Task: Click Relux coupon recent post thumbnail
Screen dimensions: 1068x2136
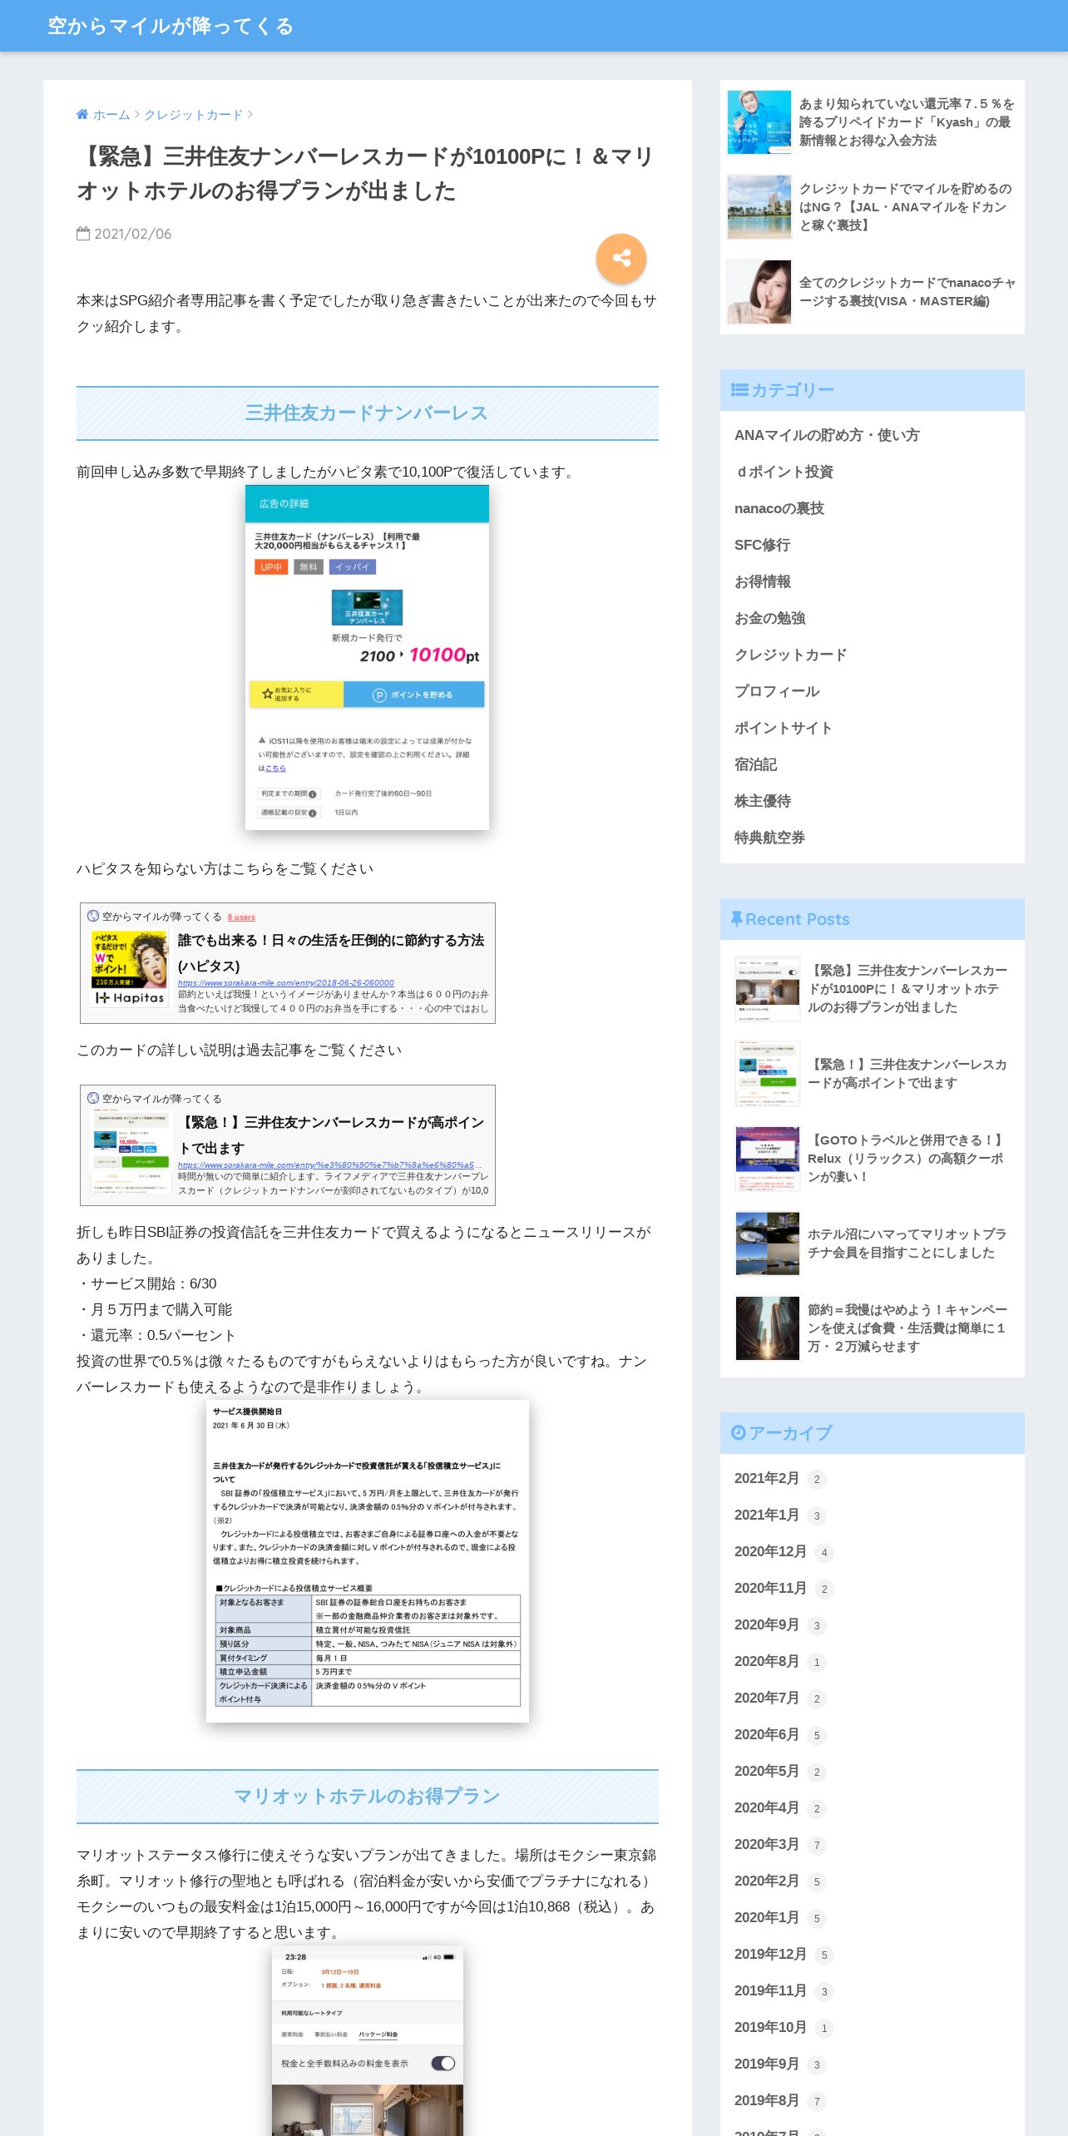Action: click(x=767, y=1159)
